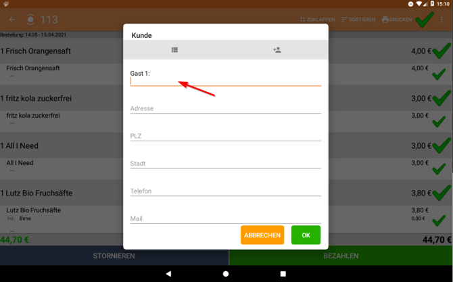Toggle green check for fritz kola zuckerfrei
The image size is (453, 282).
point(442,98)
